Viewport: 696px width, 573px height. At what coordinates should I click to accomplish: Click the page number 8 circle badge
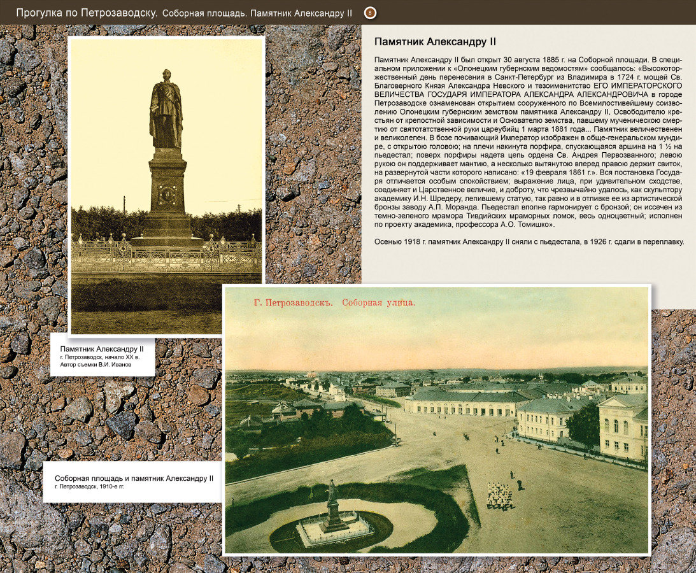[x=370, y=13]
